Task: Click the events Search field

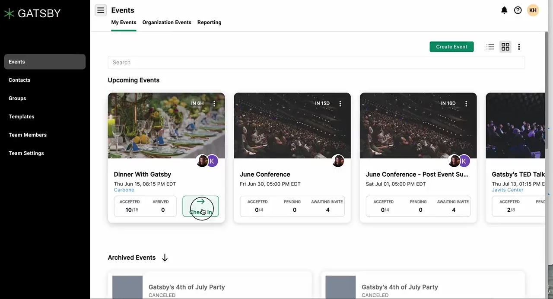Action: point(316,62)
